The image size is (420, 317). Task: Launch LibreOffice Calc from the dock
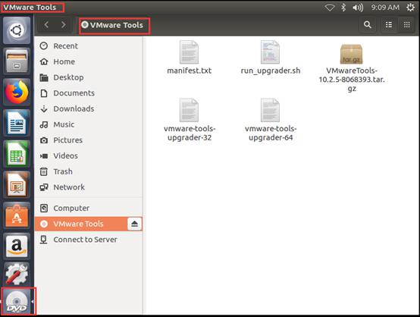[x=17, y=154]
